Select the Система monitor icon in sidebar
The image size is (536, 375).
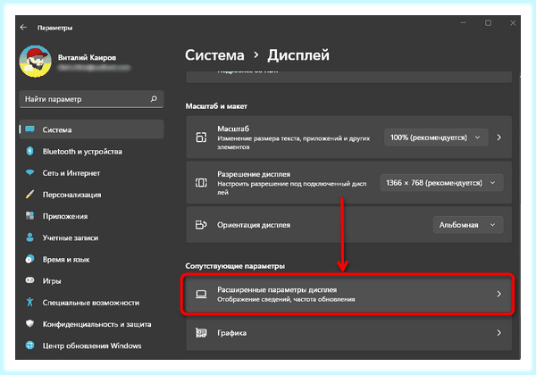point(29,129)
